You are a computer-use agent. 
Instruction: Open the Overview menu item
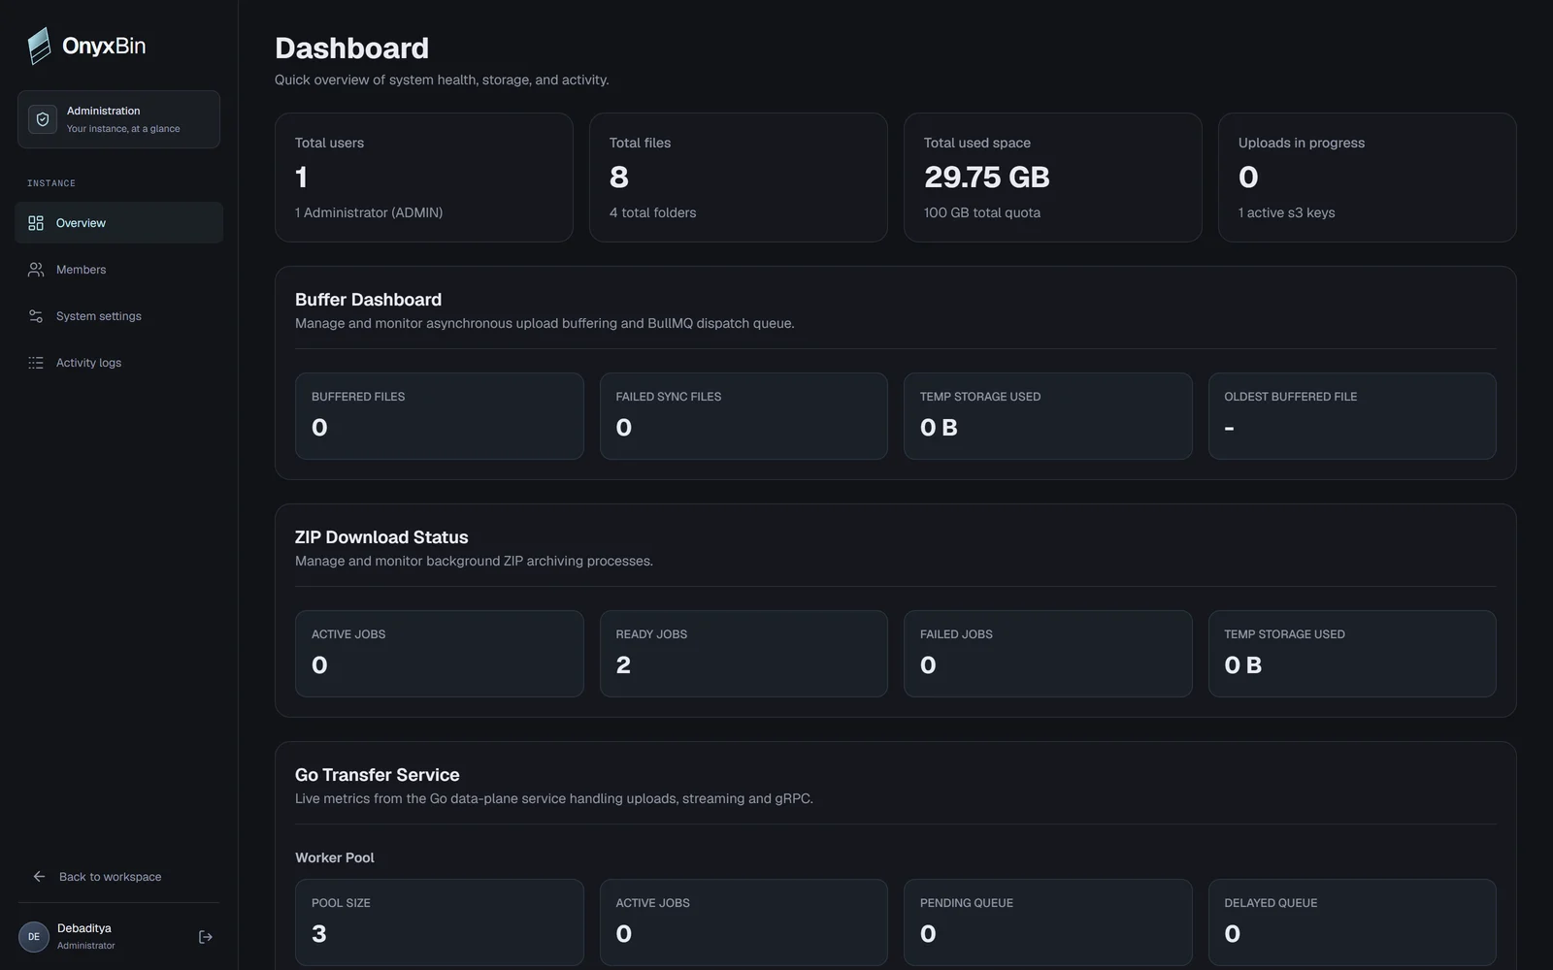point(118,223)
